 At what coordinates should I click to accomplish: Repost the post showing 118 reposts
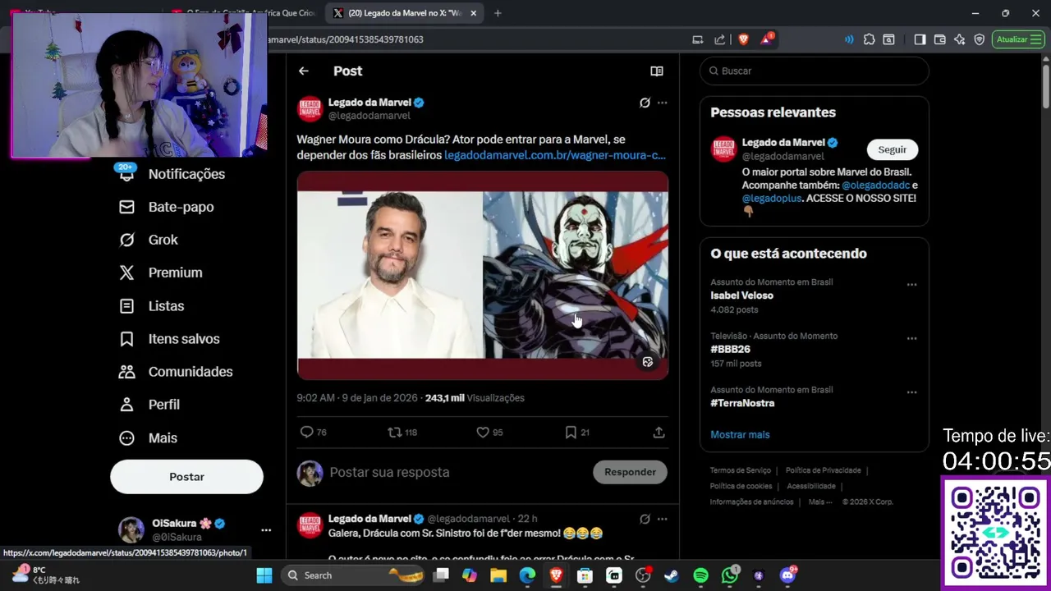click(x=402, y=433)
